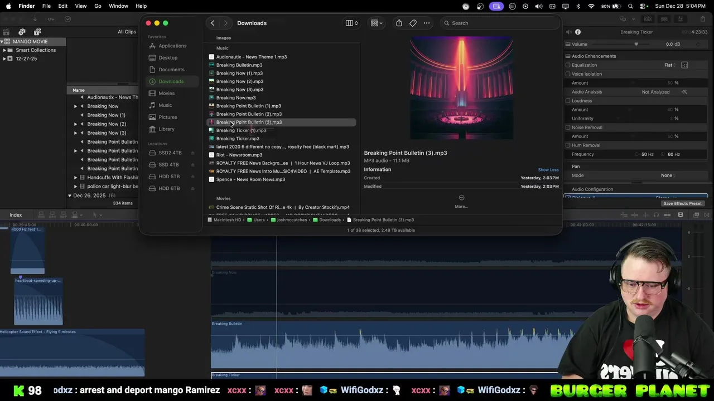Click the album artwork preview thumbnail

461,88
